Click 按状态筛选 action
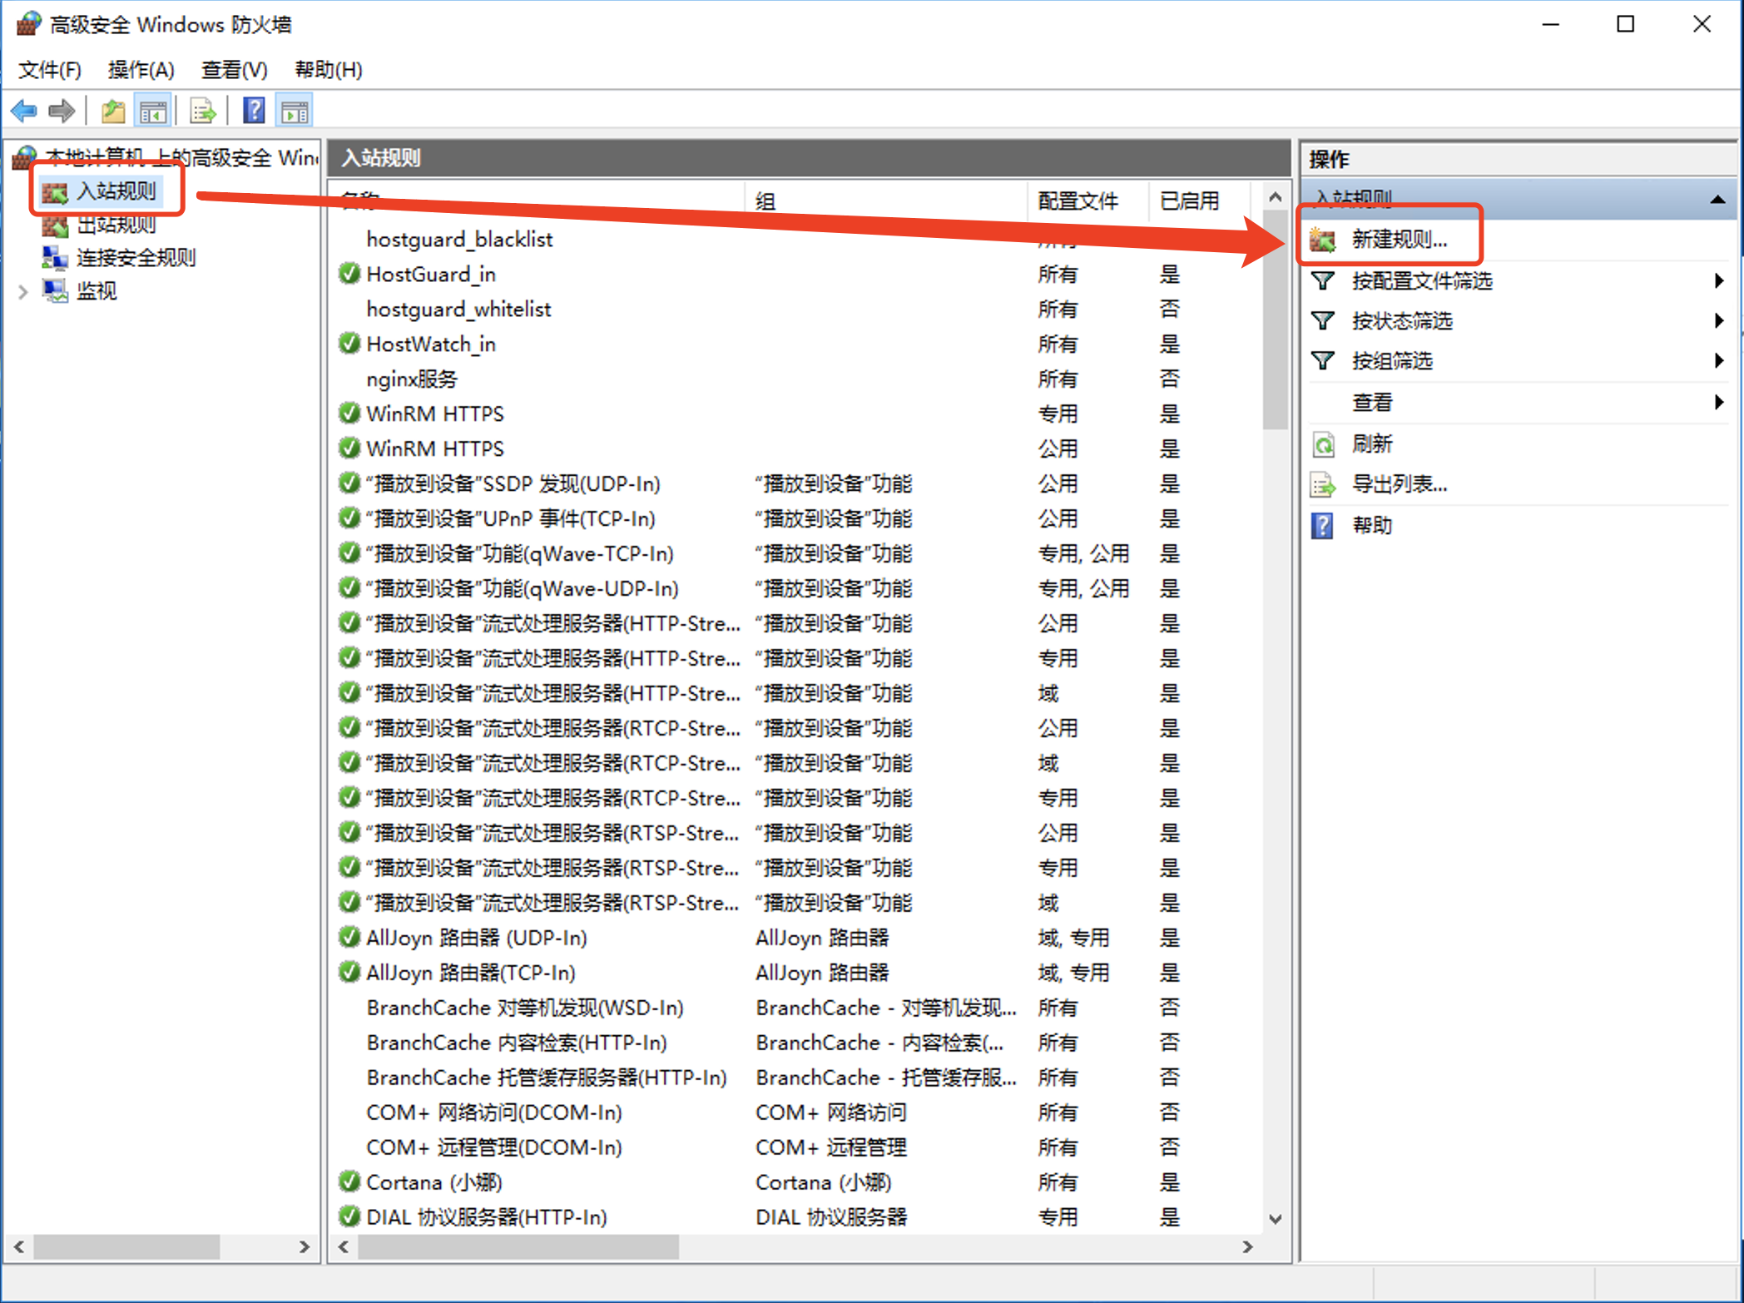1744x1303 pixels. pos(1401,321)
